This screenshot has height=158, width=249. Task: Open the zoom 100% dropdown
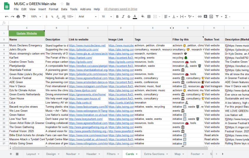click(x=36, y=16)
